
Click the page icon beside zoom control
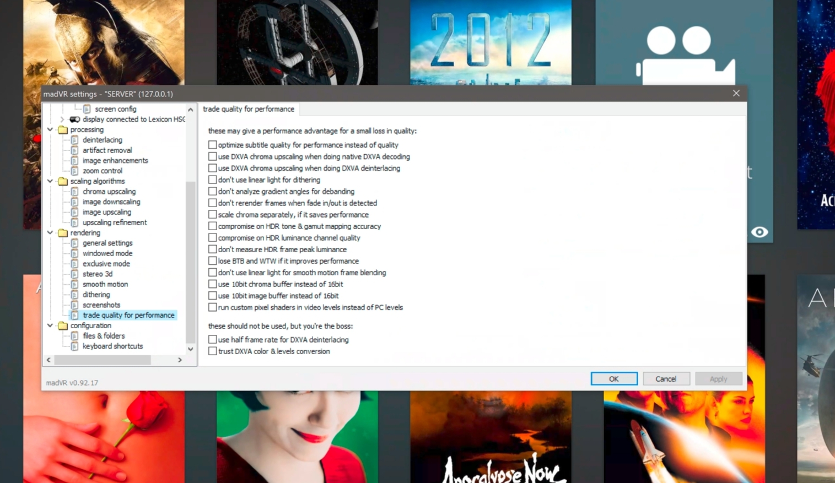coord(75,171)
